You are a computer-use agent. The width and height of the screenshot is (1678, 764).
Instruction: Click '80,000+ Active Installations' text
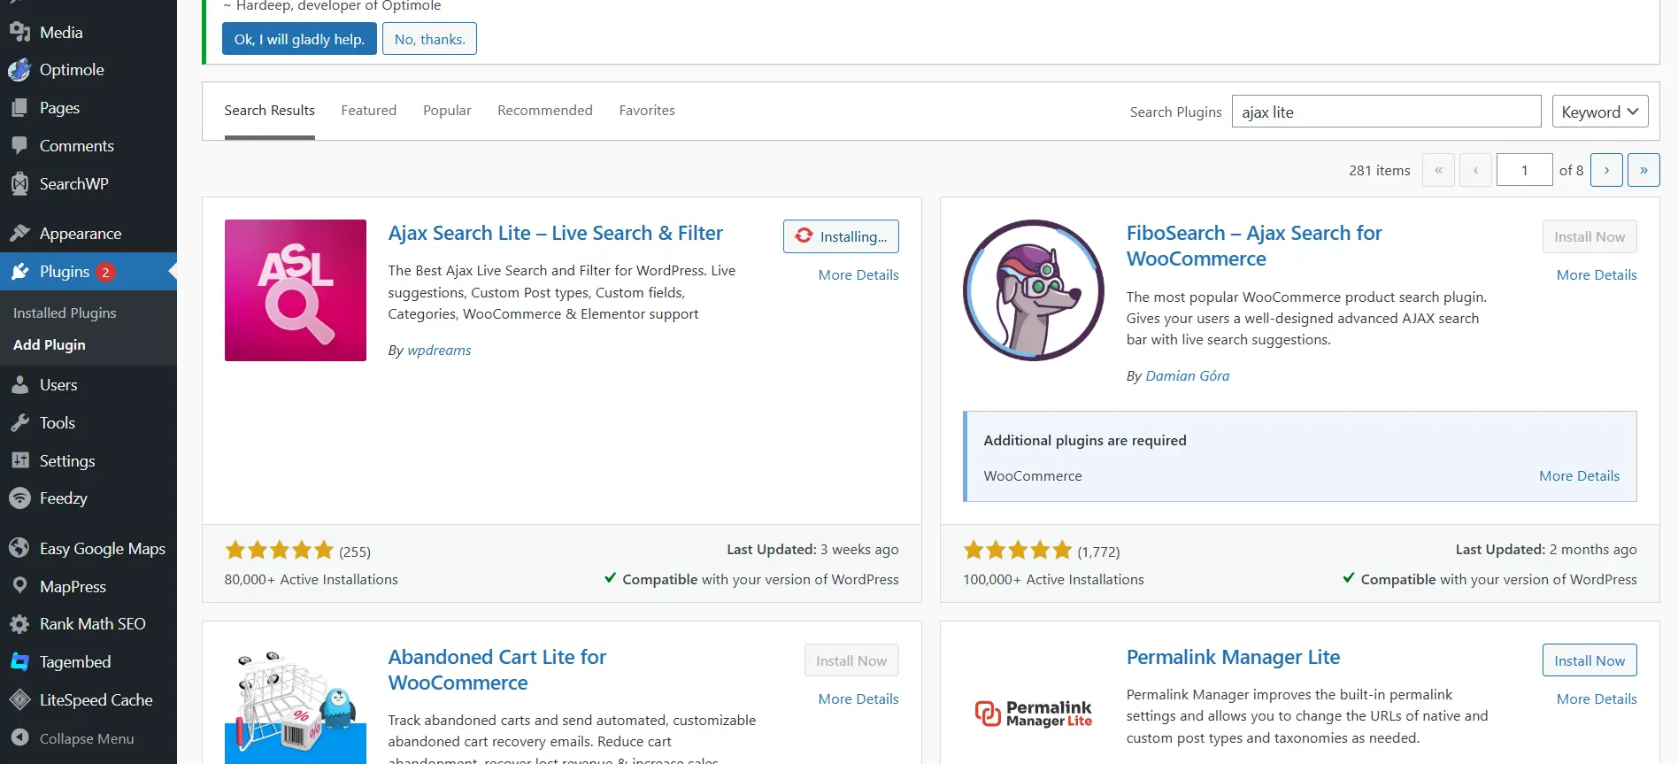tap(311, 580)
